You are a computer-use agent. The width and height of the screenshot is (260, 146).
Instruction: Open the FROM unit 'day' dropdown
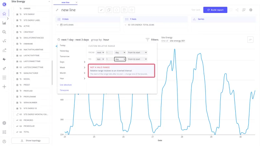coord(120,53)
